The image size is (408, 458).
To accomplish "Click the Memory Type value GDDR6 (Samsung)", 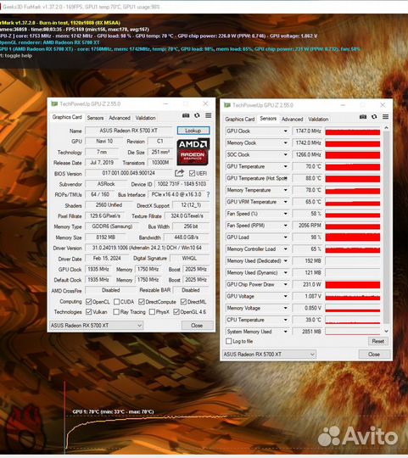I will click(112, 226).
